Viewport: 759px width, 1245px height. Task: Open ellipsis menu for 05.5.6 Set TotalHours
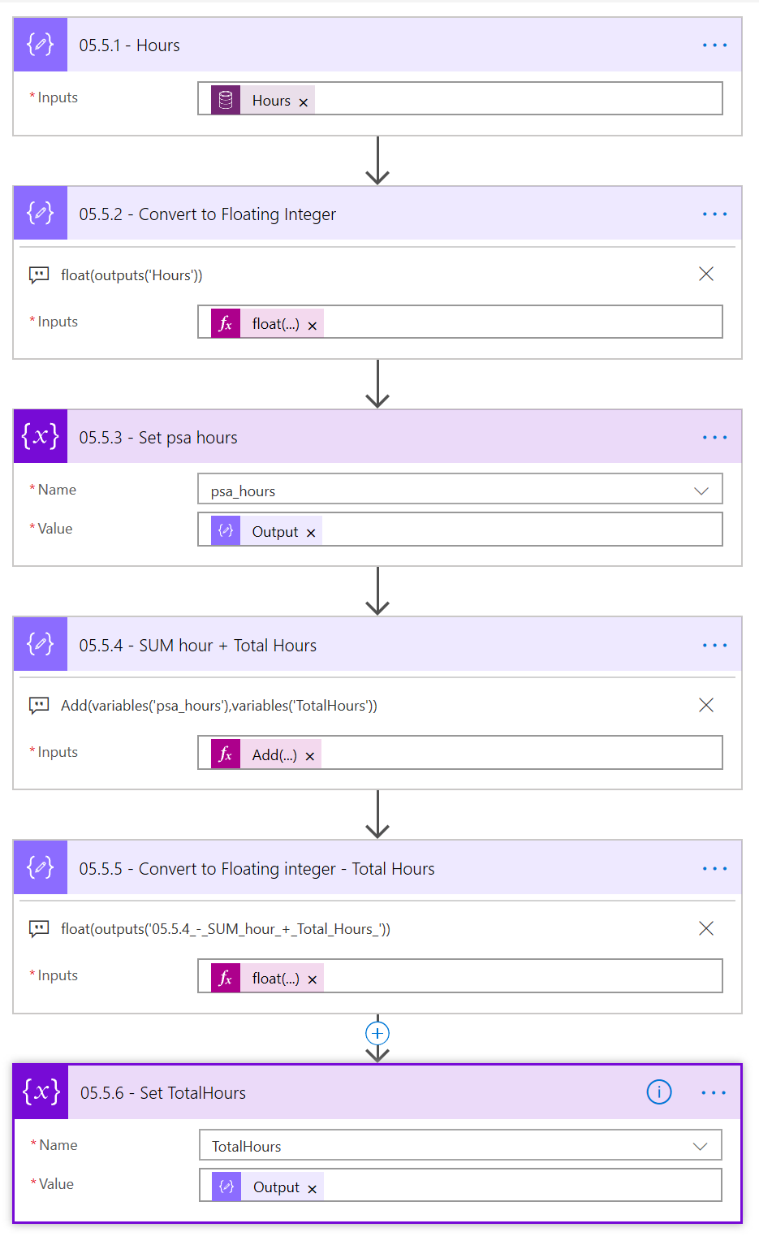714,1093
